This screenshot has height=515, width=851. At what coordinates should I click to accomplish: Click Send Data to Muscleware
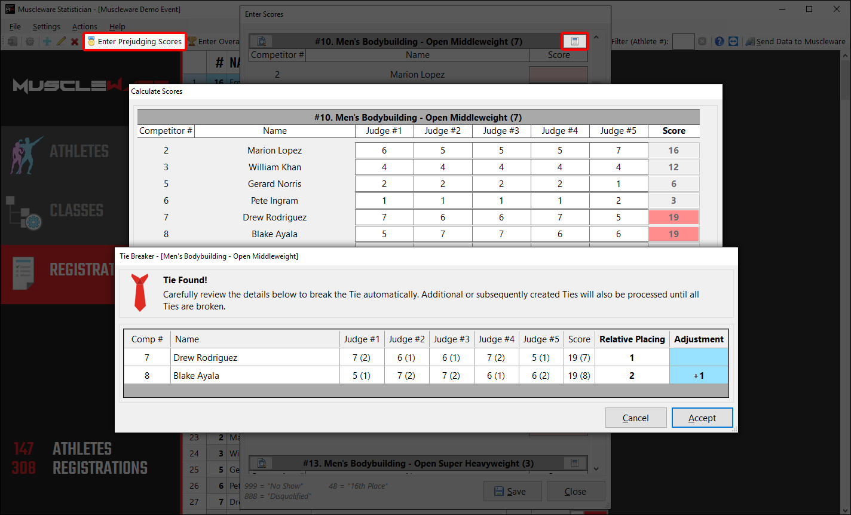tap(795, 42)
